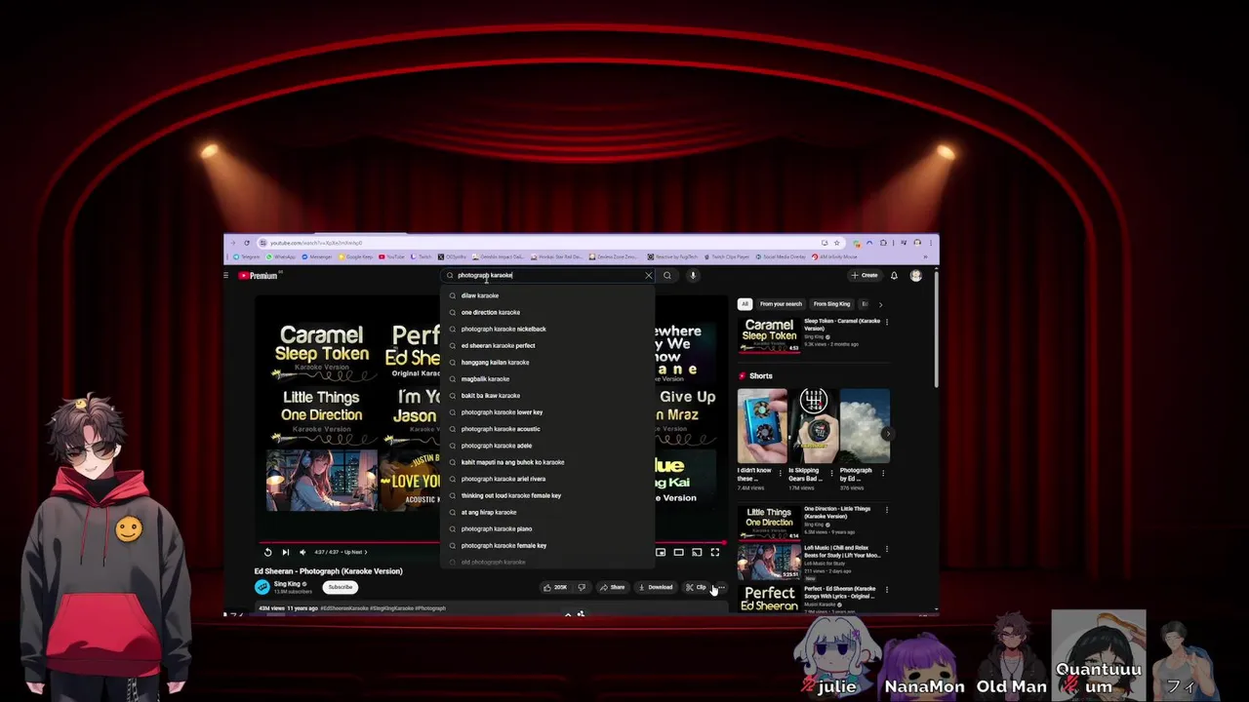
Task: Select suggestion 'photograph karaoke ariel rivera'
Action: coord(546,479)
